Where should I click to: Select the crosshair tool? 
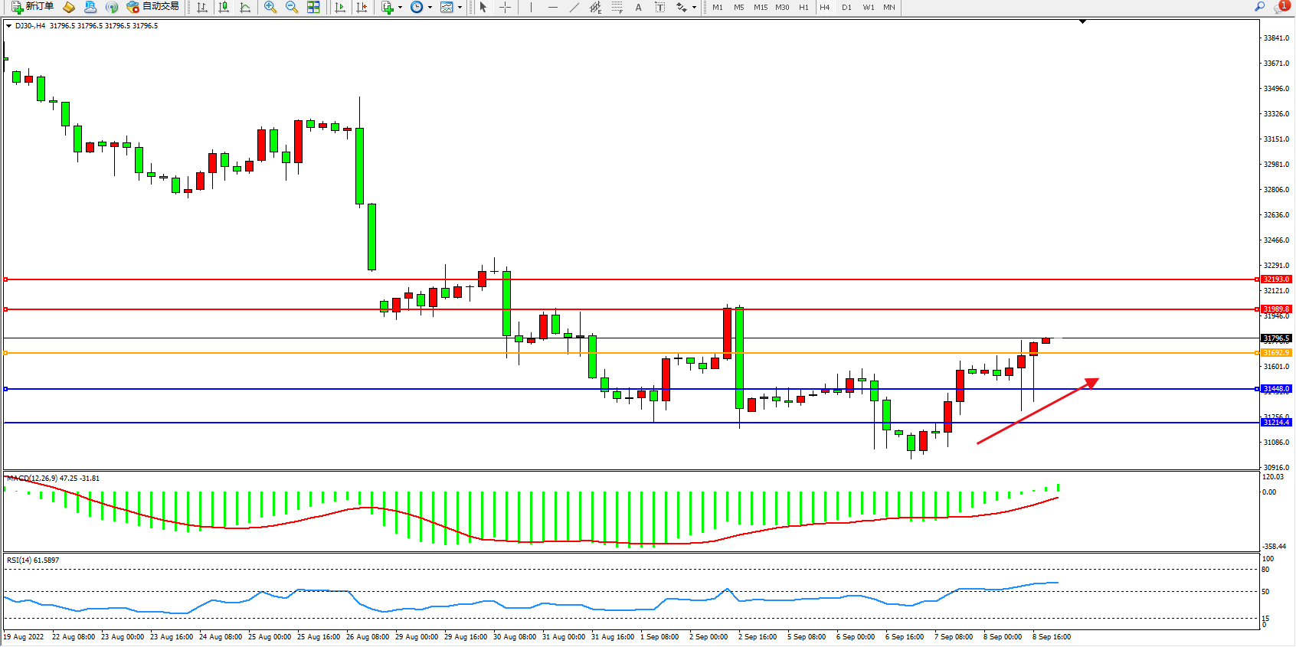pyautogui.click(x=506, y=7)
